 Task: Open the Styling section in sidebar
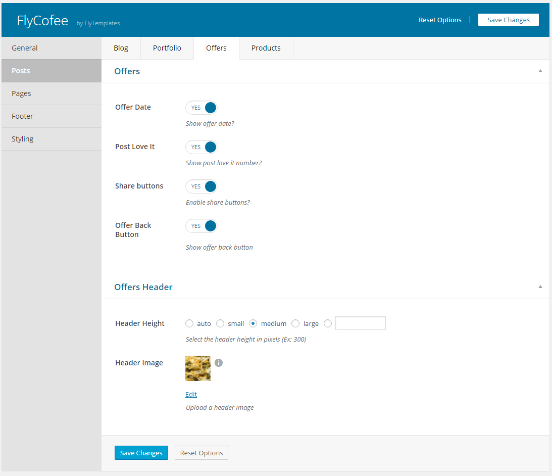23,139
